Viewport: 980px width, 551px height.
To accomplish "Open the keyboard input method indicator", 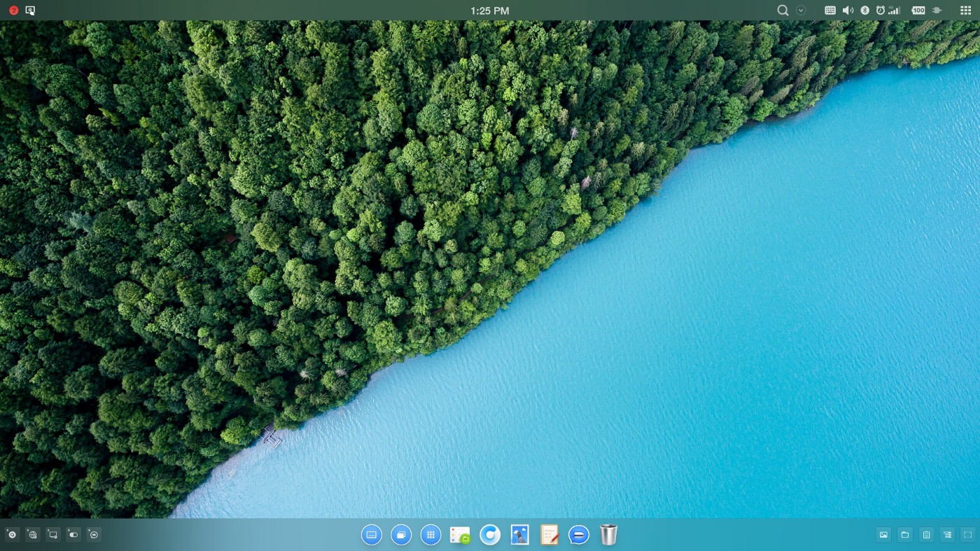I will 830,11.
